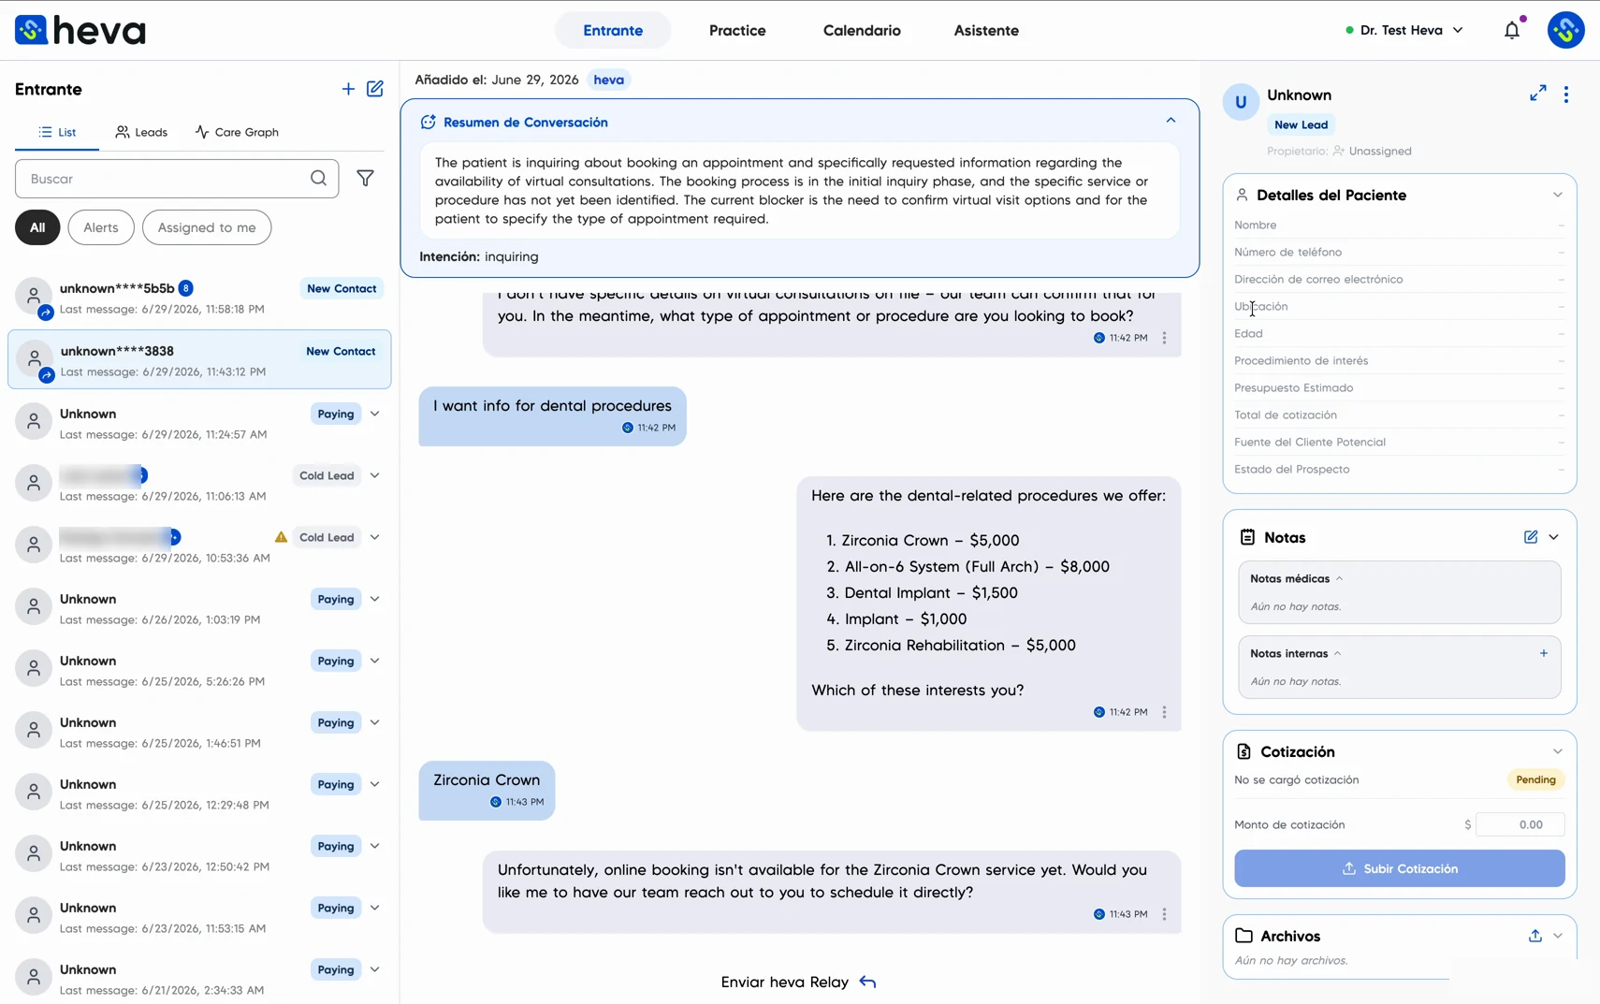Collapse the Detalles del Paciente section
Viewport: 1600px width, 1004px height.
1558,195
